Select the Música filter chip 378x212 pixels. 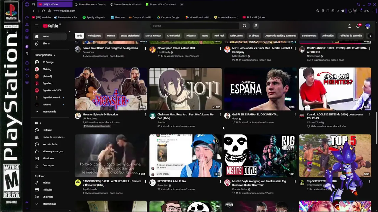(x=111, y=36)
